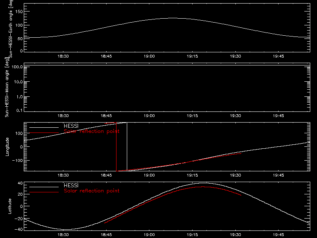Click 18:45 time label under Moon angle plot

106,116
